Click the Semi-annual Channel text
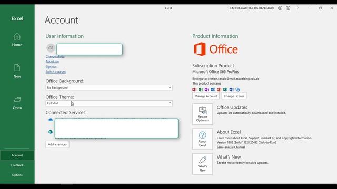This screenshot has width=337, height=189. coord(231,147)
